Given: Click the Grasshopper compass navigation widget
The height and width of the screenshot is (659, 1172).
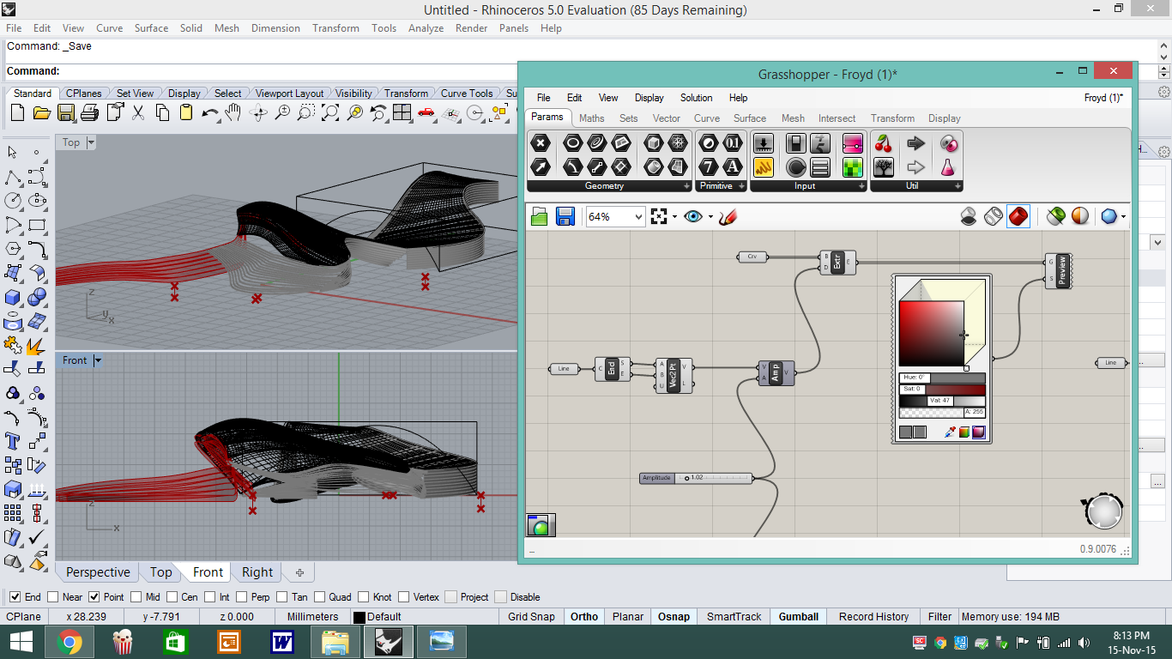Looking at the screenshot, I should point(1103,511).
